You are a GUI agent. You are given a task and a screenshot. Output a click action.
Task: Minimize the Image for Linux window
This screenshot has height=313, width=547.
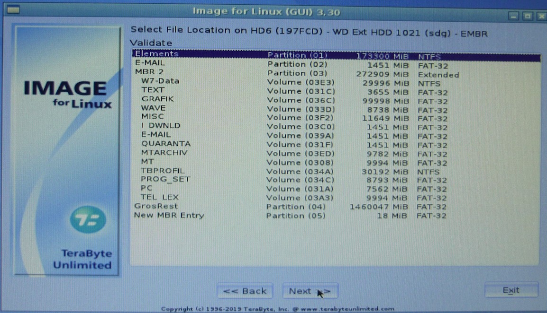513,16
